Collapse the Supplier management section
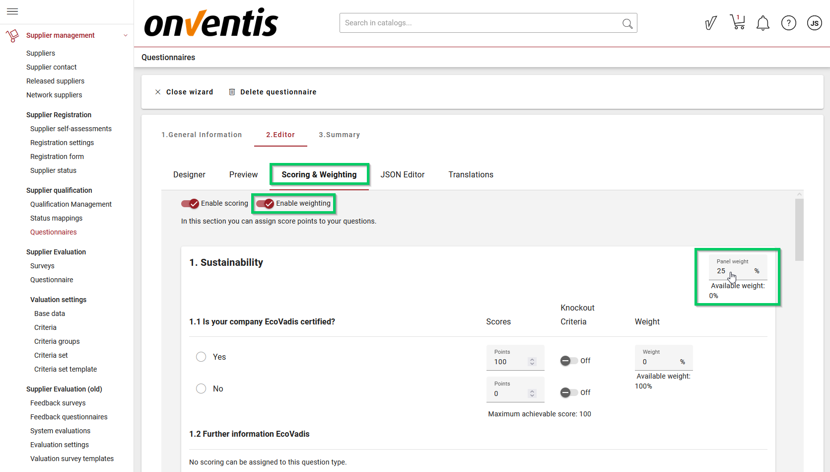Screen dimensions: 830x472 (126, 35)
